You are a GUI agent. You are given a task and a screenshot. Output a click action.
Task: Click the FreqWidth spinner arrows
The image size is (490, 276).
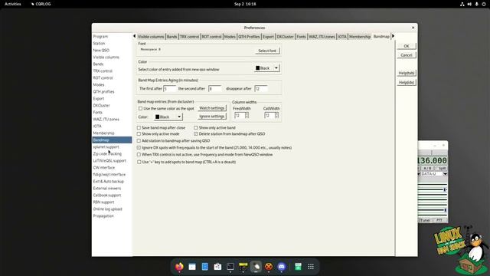(x=247, y=116)
